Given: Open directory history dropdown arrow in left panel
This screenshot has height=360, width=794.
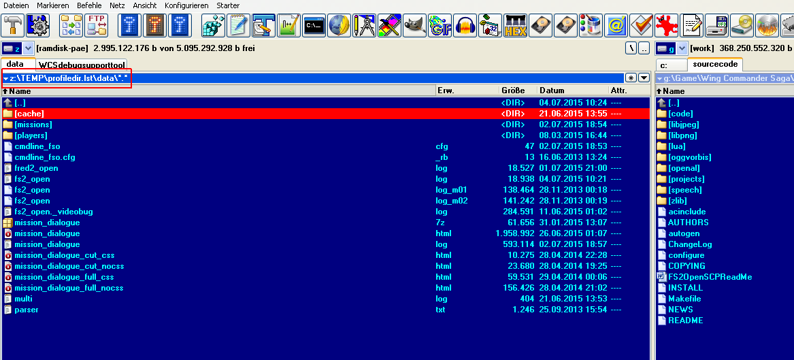Looking at the screenshot, I should pyautogui.click(x=643, y=78).
